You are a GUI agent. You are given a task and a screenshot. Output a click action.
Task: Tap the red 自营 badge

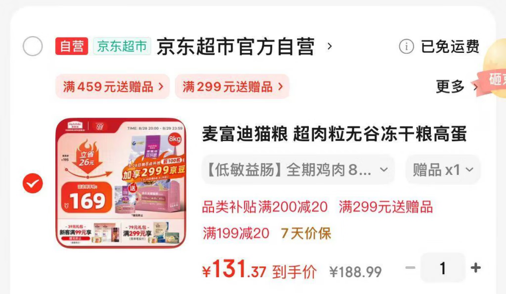click(x=72, y=46)
